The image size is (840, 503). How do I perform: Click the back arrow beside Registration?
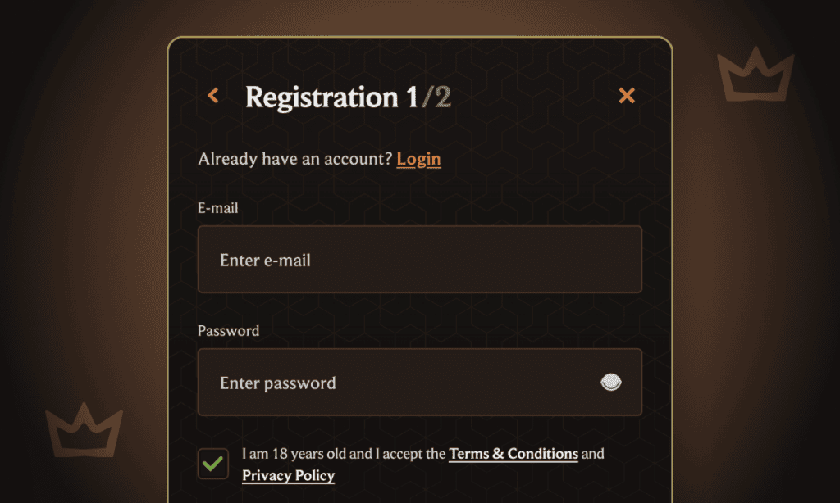pos(213,96)
